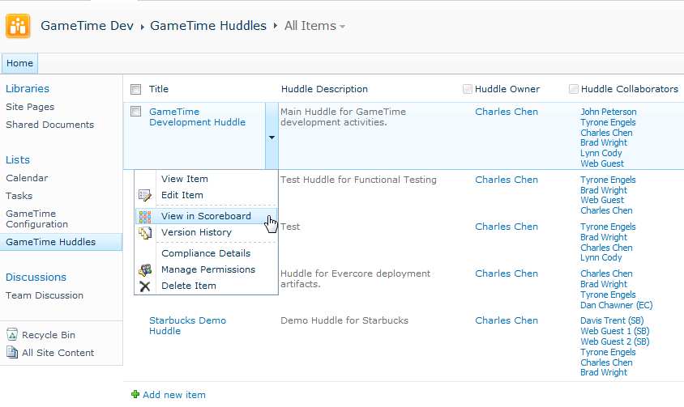Toggle the select-all checkbox beside Title

tap(135, 89)
